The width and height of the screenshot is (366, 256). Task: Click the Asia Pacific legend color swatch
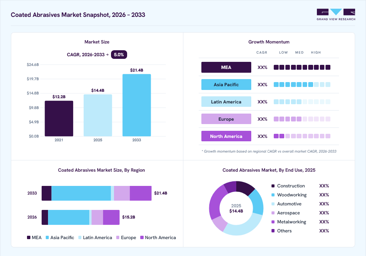[x=47, y=238]
